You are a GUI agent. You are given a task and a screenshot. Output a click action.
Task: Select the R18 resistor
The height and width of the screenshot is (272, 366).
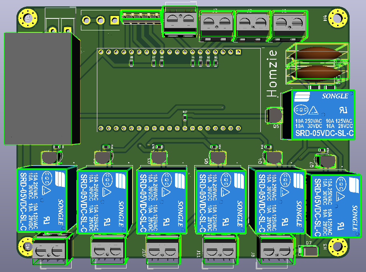(x=322, y=150)
